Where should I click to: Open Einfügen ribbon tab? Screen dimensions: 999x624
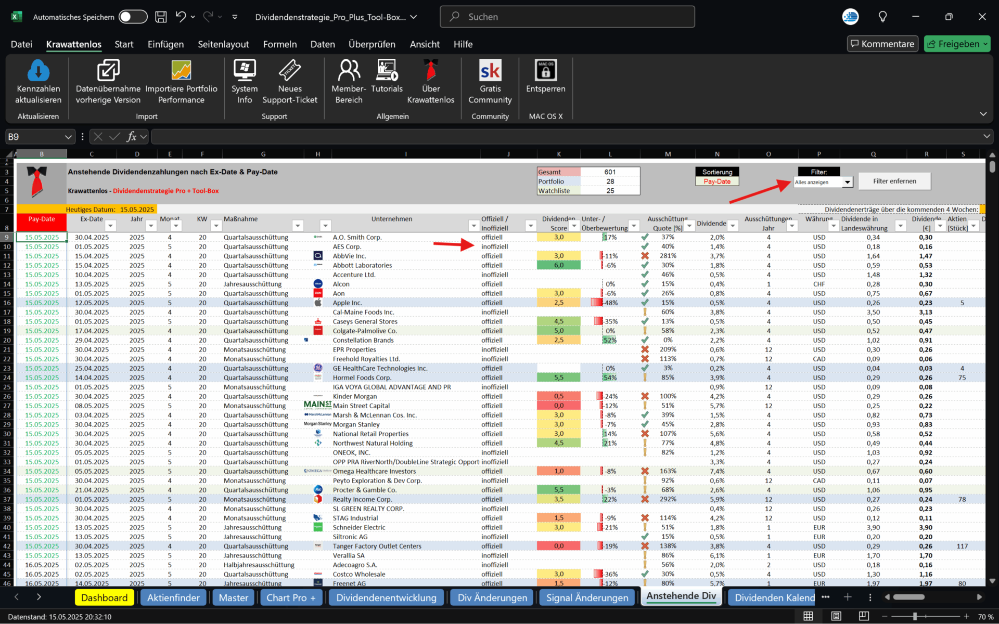pyautogui.click(x=165, y=44)
